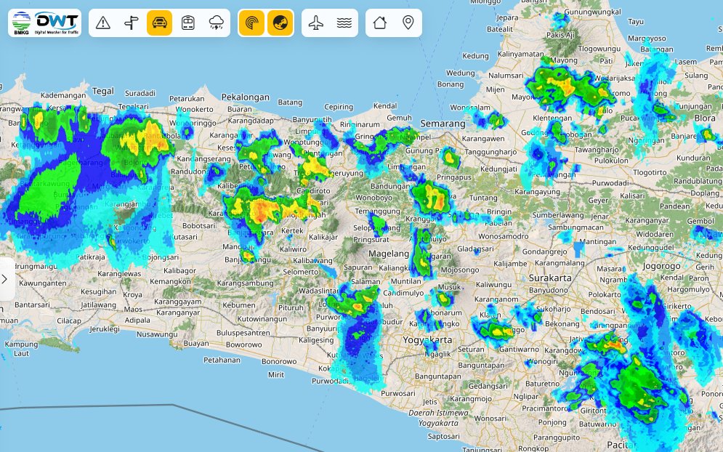Click the Wonosamodro label
Image resolution: width=723 pixels, height=452 pixels.
504,236
